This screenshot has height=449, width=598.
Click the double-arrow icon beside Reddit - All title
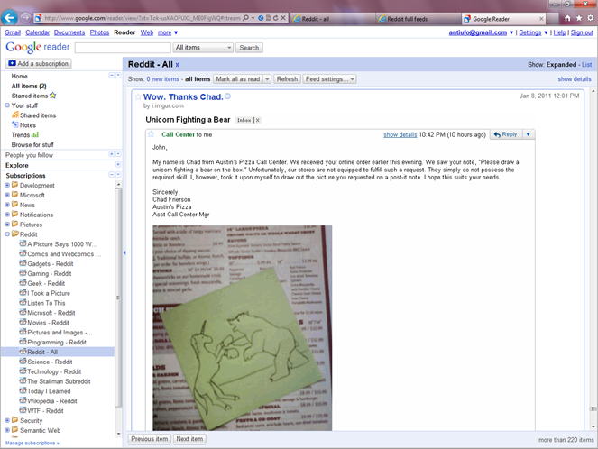coord(178,65)
